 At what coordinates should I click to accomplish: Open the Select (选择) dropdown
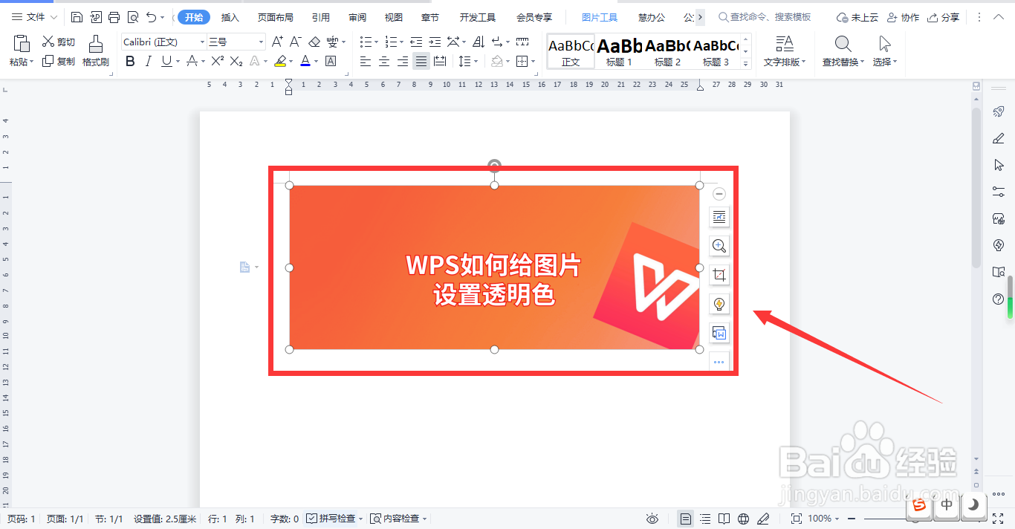884,62
